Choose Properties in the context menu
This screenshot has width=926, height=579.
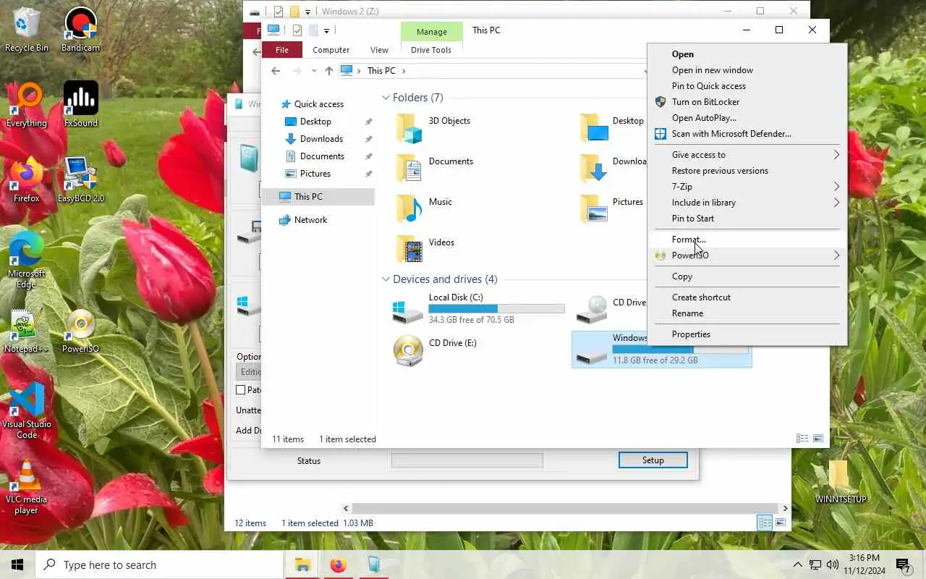747,334
